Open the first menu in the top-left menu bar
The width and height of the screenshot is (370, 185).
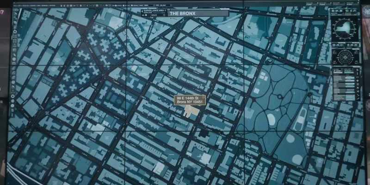tap(17, 6)
